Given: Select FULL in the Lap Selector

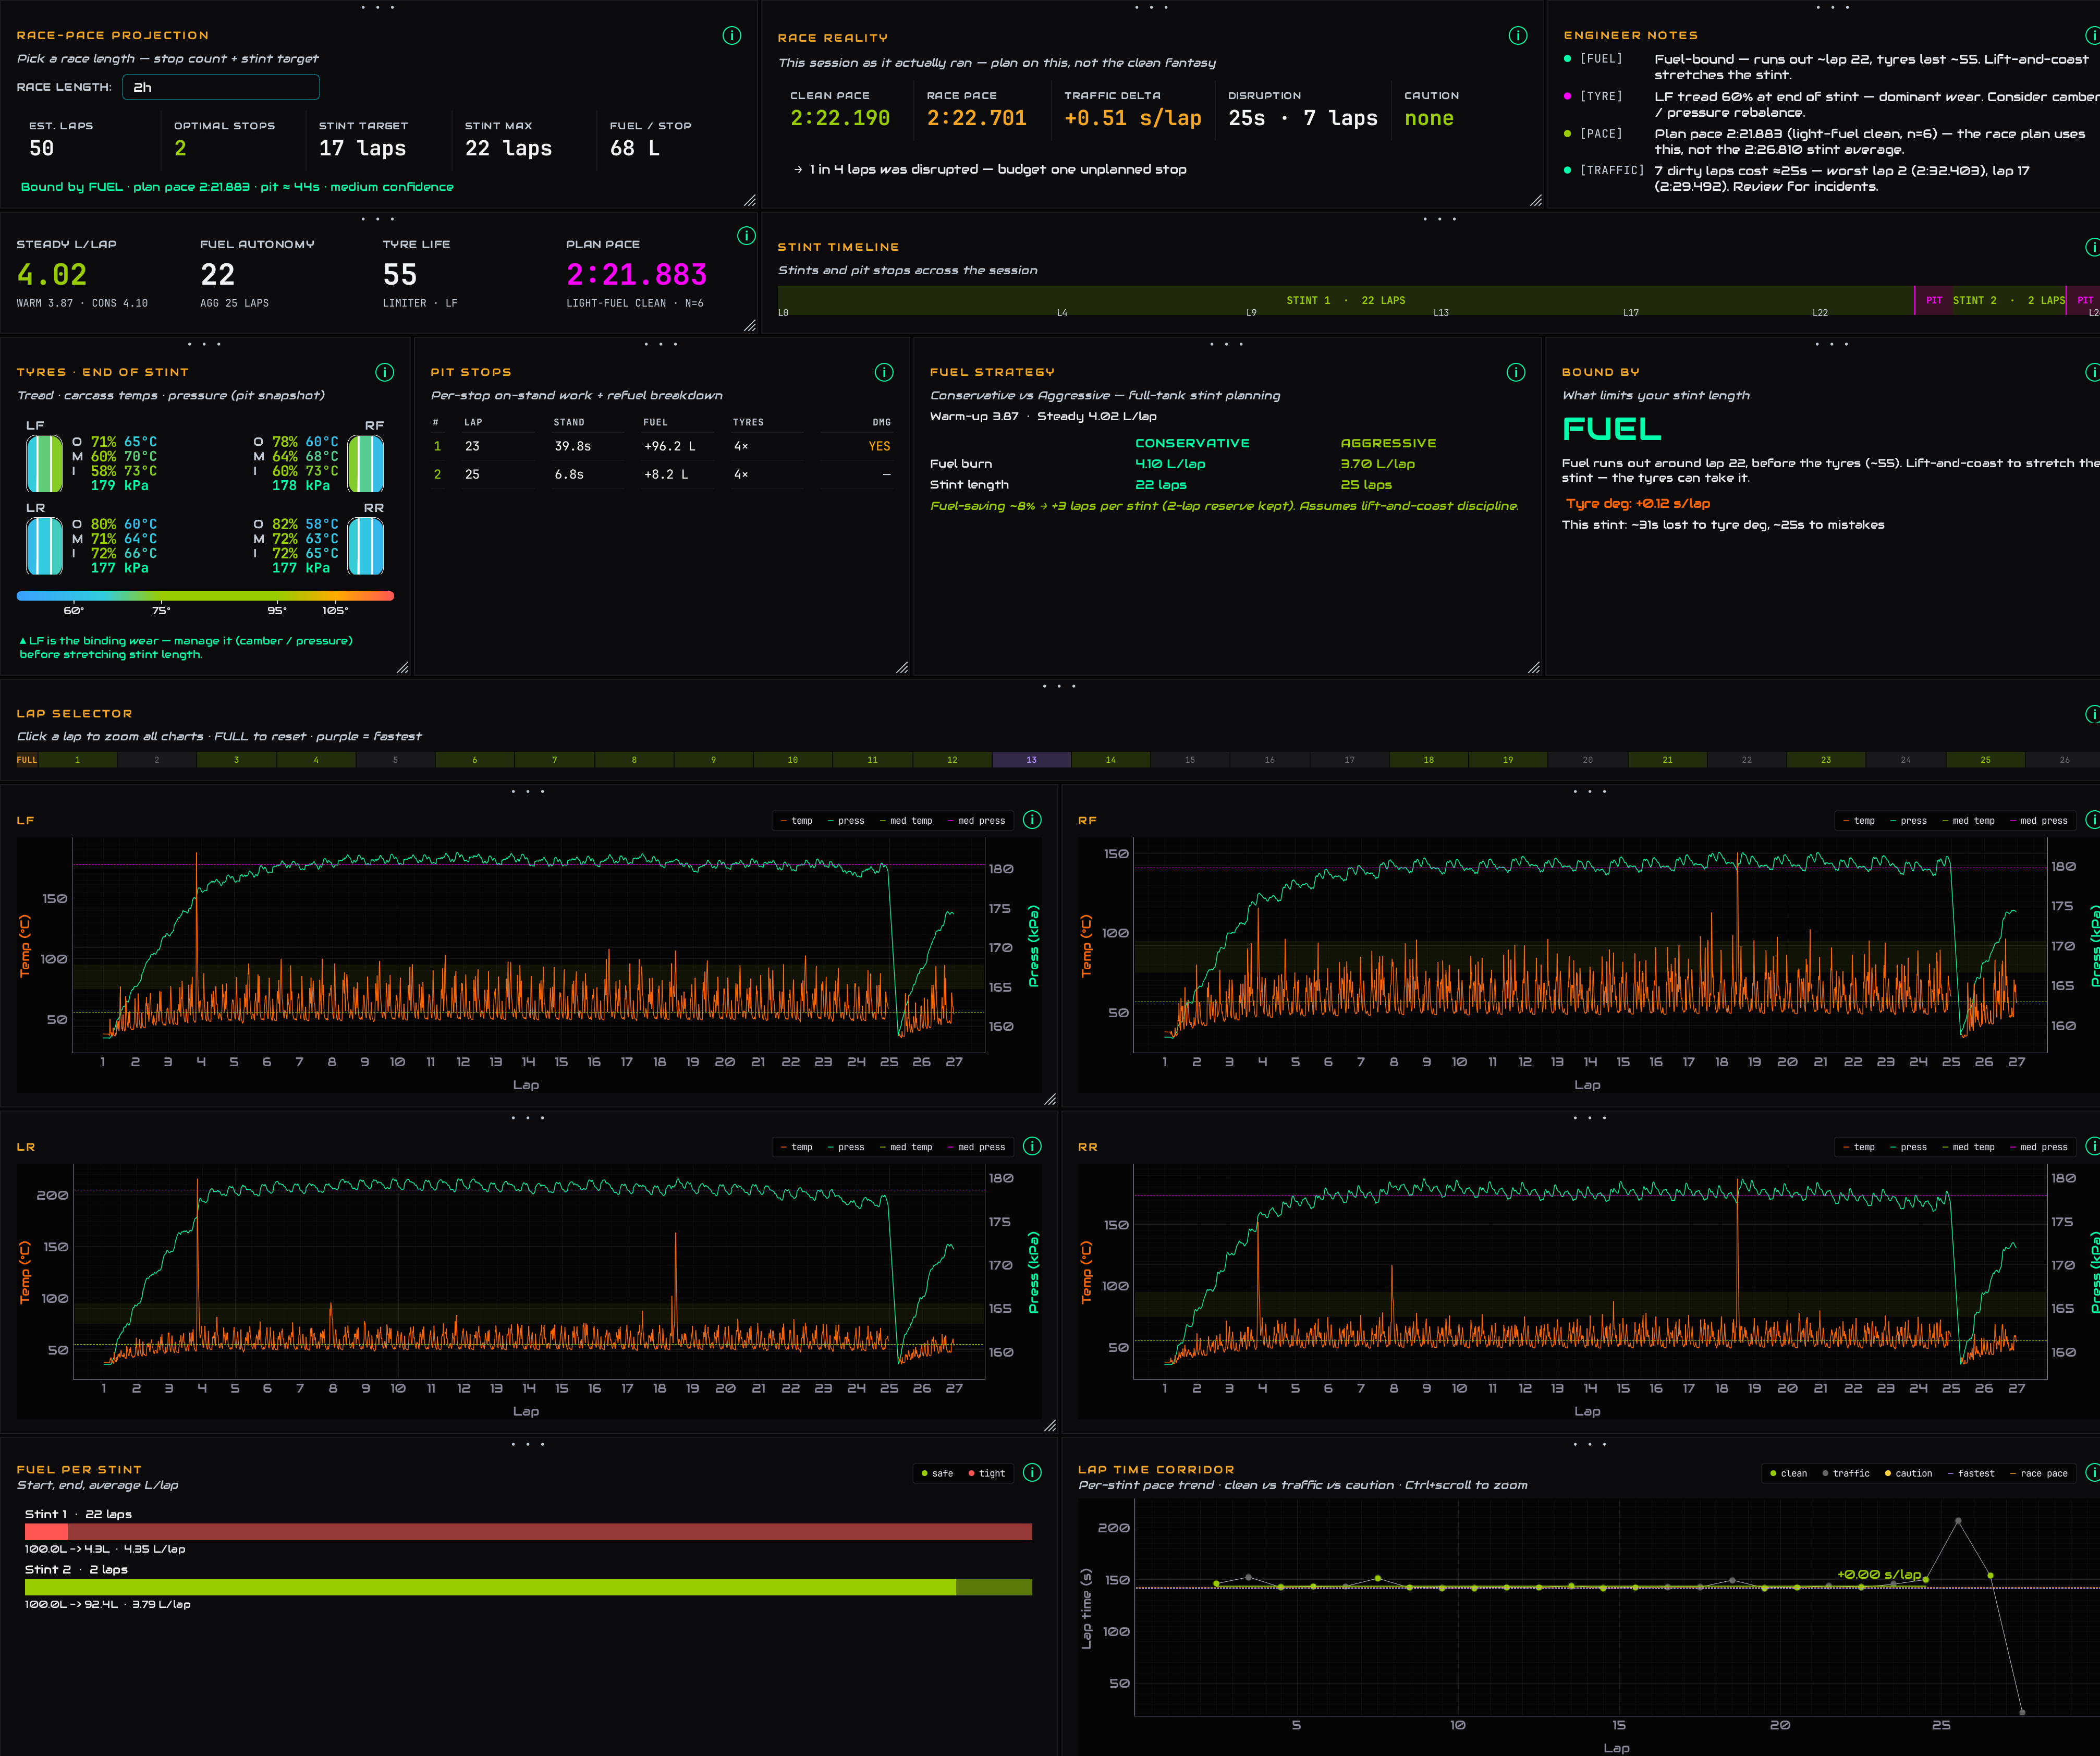Looking at the screenshot, I should [27, 760].
